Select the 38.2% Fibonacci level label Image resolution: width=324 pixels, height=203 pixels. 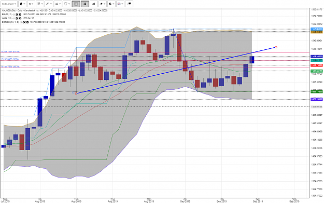(11, 67)
